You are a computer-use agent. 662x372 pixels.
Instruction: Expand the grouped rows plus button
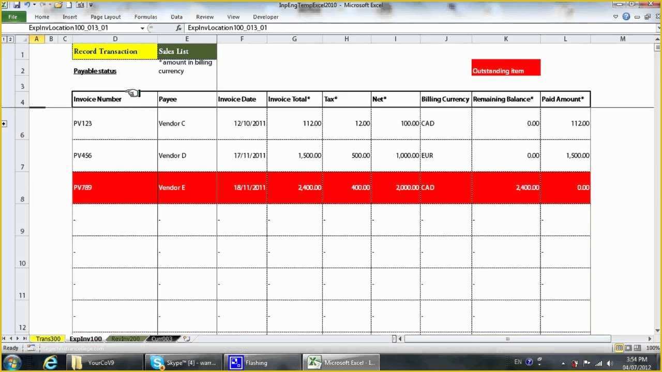[x=4, y=123]
